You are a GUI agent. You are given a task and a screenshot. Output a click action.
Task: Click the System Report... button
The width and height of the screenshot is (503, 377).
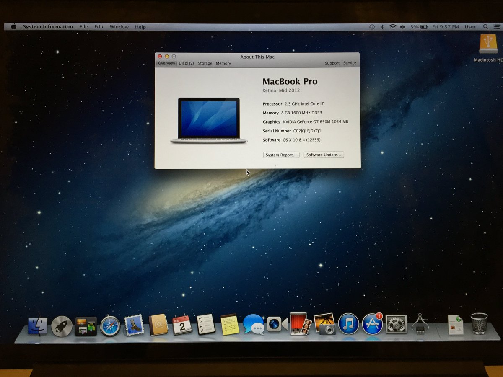pos(281,155)
